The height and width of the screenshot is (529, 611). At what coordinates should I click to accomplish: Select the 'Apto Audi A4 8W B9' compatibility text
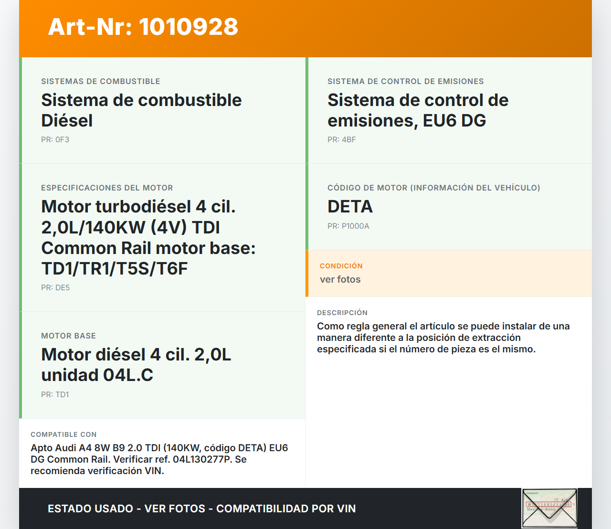[x=159, y=459]
